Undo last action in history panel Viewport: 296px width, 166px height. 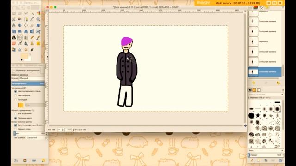click(253, 83)
